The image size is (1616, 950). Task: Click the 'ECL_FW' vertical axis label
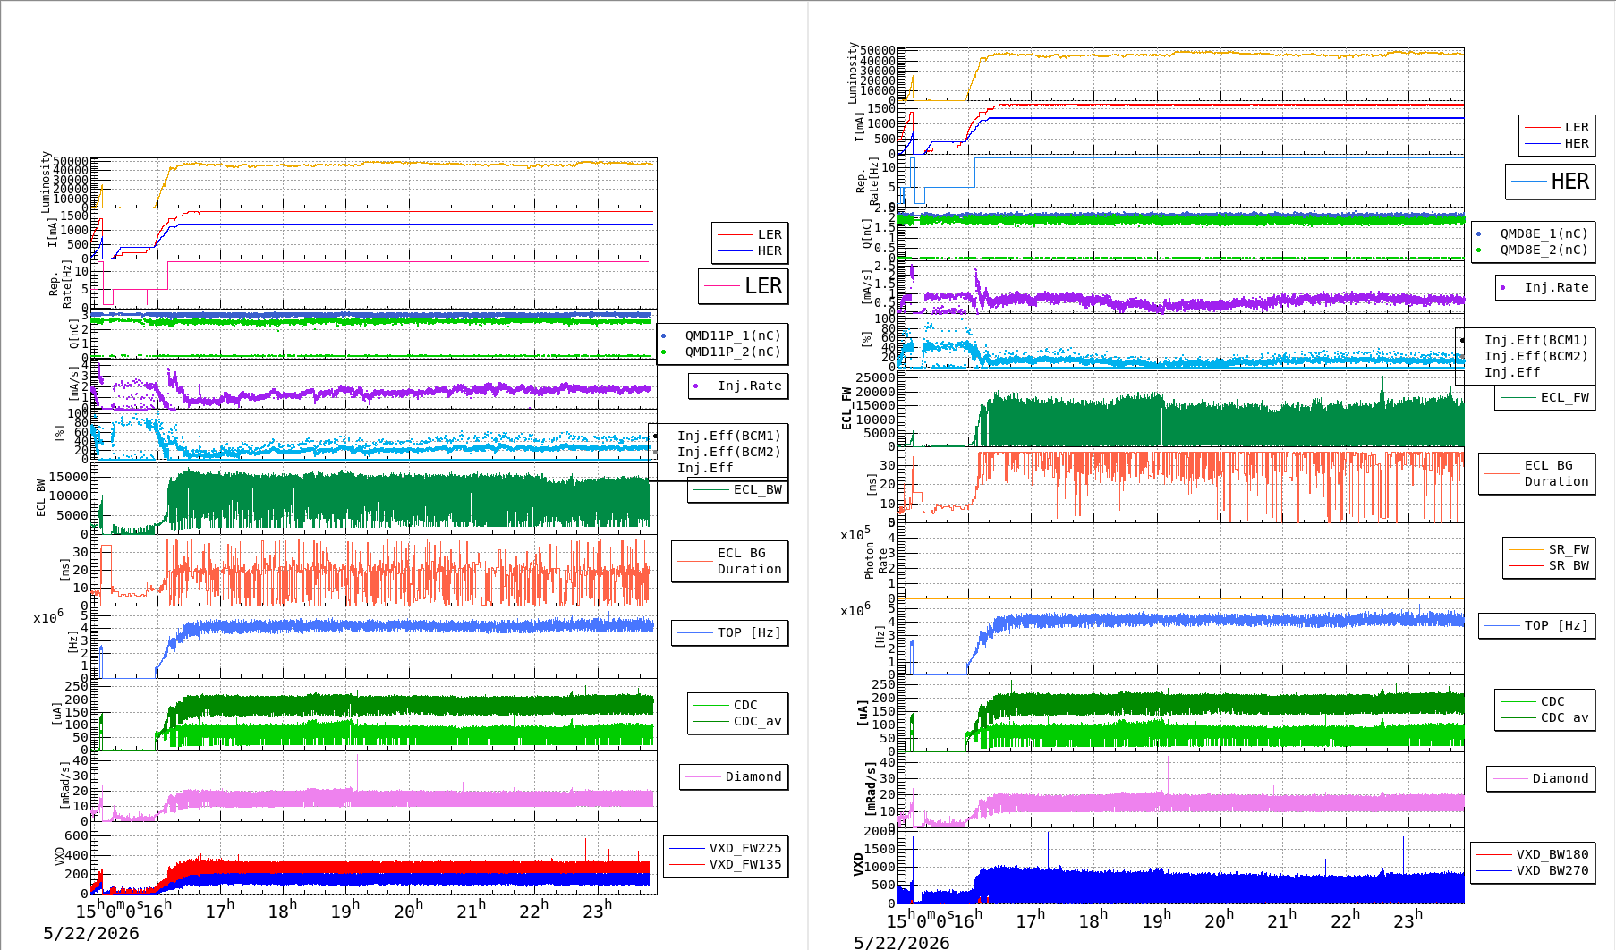846,408
